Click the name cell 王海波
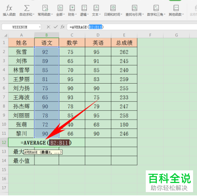The width and height of the screenshot is (197, 196). tap(21, 97)
